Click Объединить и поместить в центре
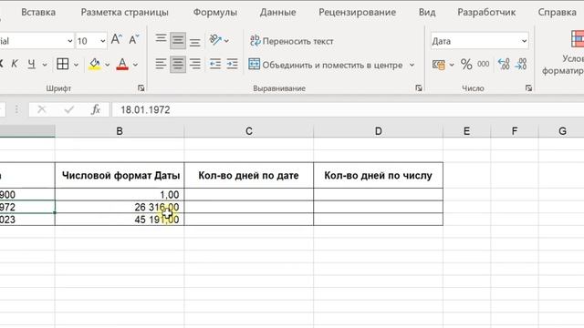Viewport: 584px width, 328px height. (326, 65)
